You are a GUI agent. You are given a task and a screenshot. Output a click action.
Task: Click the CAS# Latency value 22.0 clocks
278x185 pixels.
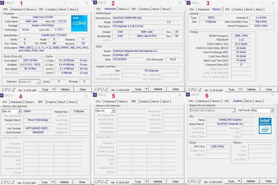[241, 44]
